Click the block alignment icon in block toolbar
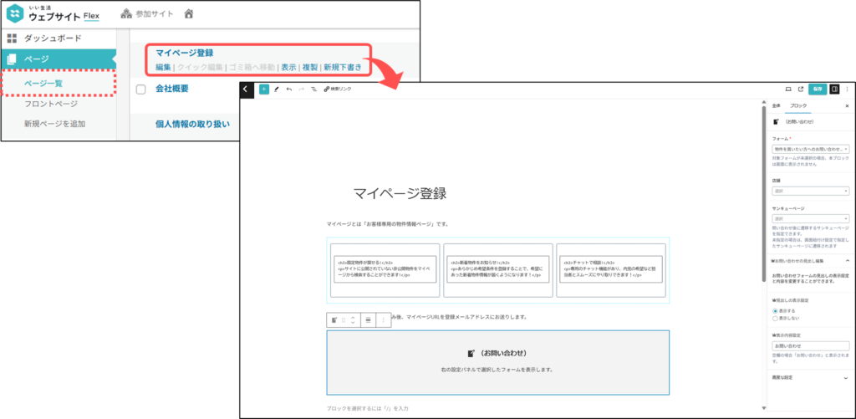This screenshot has width=856, height=419. click(369, 319)
